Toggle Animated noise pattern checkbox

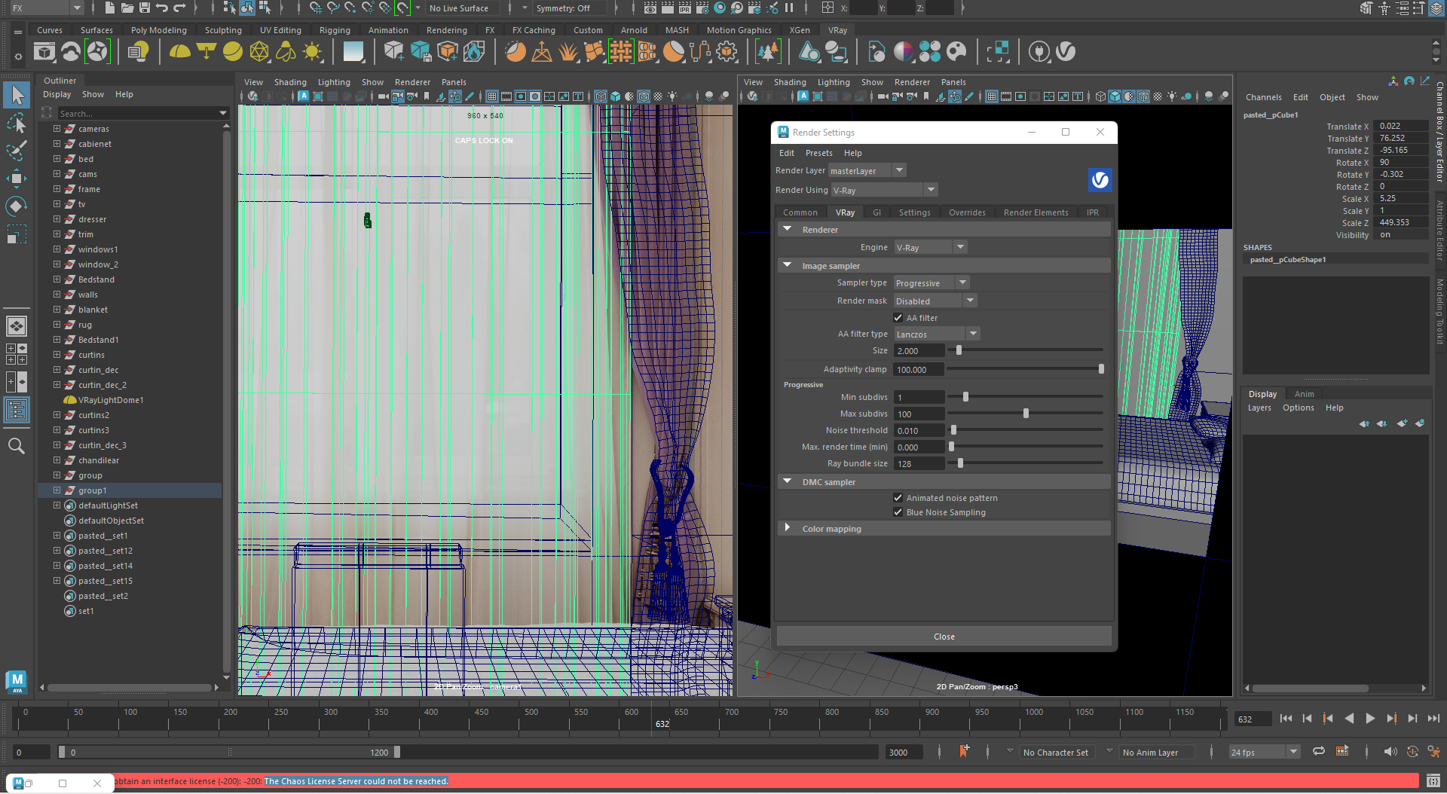click(x=898, y=498)
